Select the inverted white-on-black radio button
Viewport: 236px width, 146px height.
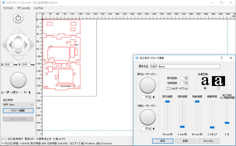point(219,89)
